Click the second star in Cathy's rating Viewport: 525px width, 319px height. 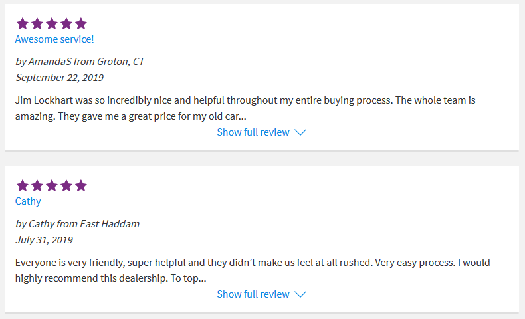click(37, 186)
